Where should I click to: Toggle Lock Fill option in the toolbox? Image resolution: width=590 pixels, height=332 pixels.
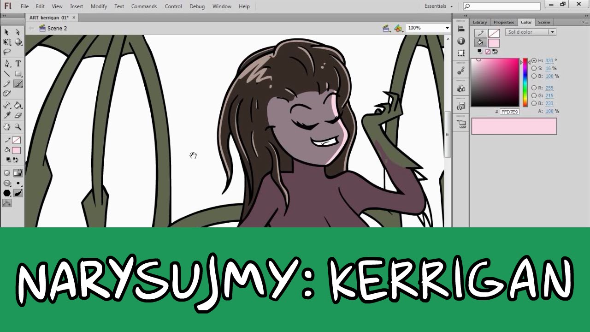pyautogui.click(x=18, y=173)
